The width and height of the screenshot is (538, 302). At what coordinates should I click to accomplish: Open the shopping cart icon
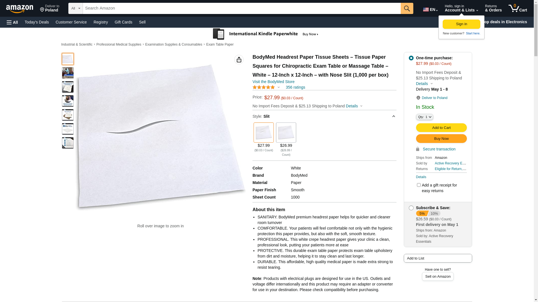pos(518,8)
